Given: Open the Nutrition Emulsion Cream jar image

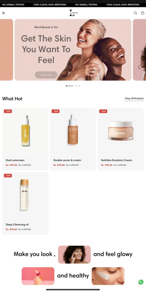Looking at the screenshot, I should pyautogui.click(x=121, y=130).
